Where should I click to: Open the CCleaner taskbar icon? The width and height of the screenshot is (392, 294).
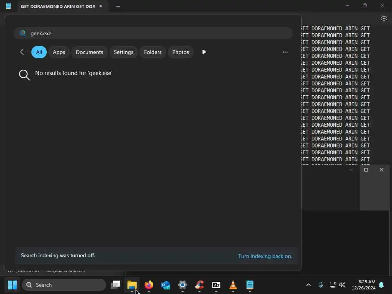point(199,285)
